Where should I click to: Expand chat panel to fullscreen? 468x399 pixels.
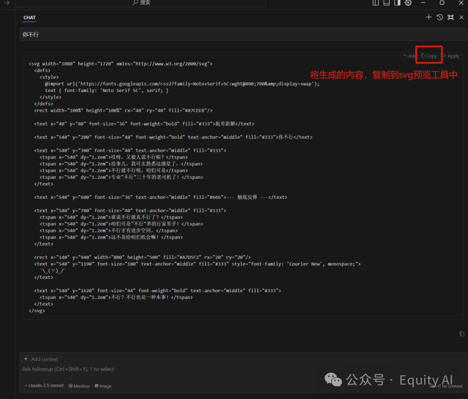[x=451, y=17]
